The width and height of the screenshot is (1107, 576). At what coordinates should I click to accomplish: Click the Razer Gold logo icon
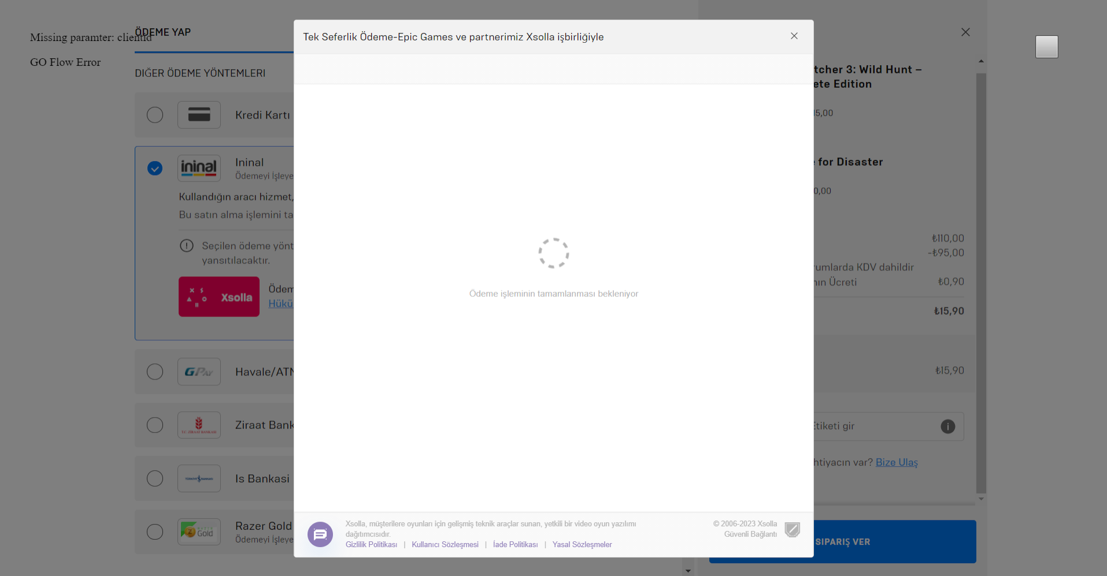pyautogui.click(x=199, y=532)
